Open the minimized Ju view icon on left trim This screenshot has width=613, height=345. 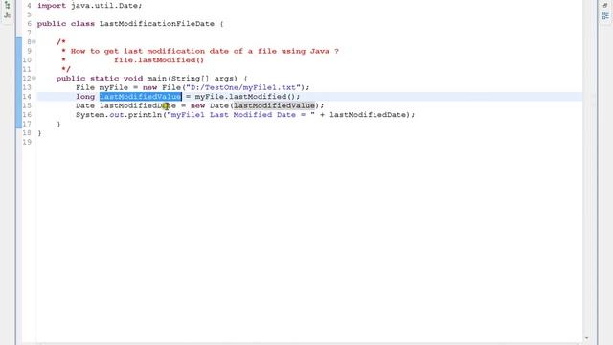pos(7,15)
